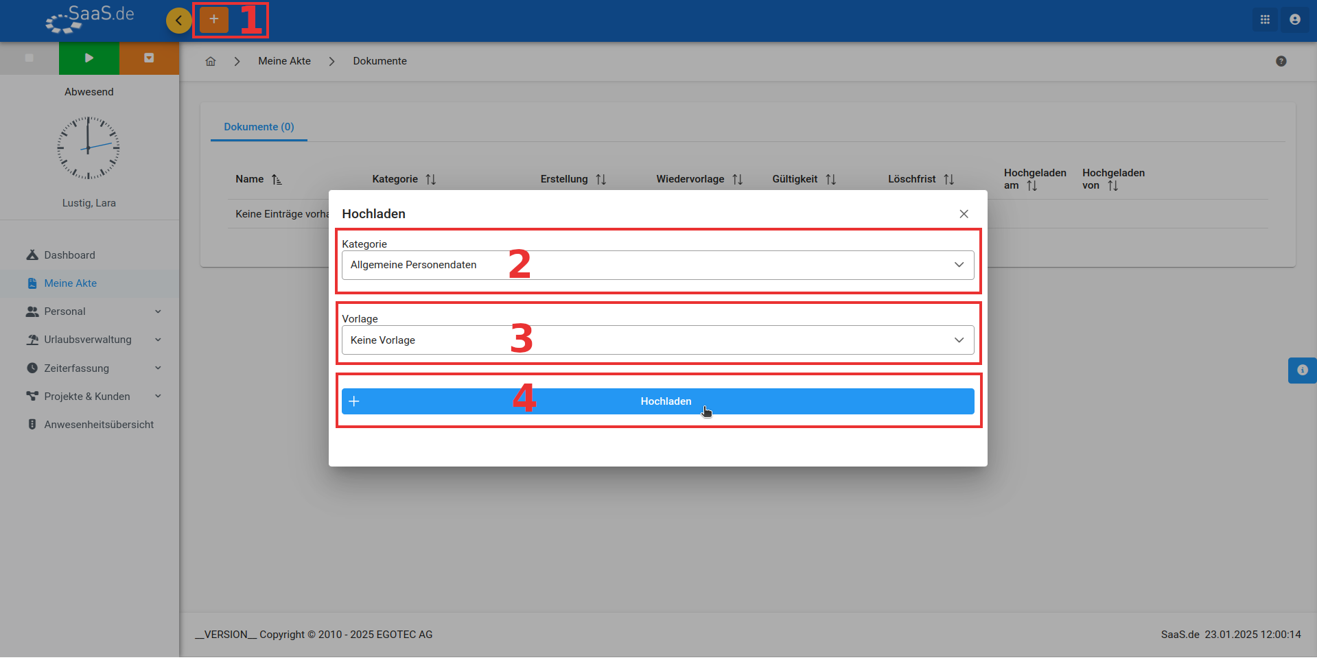Click the blue Hochladen upload button
The height and width of the screenshot is (660, 1317).
[x=657, y=401]
